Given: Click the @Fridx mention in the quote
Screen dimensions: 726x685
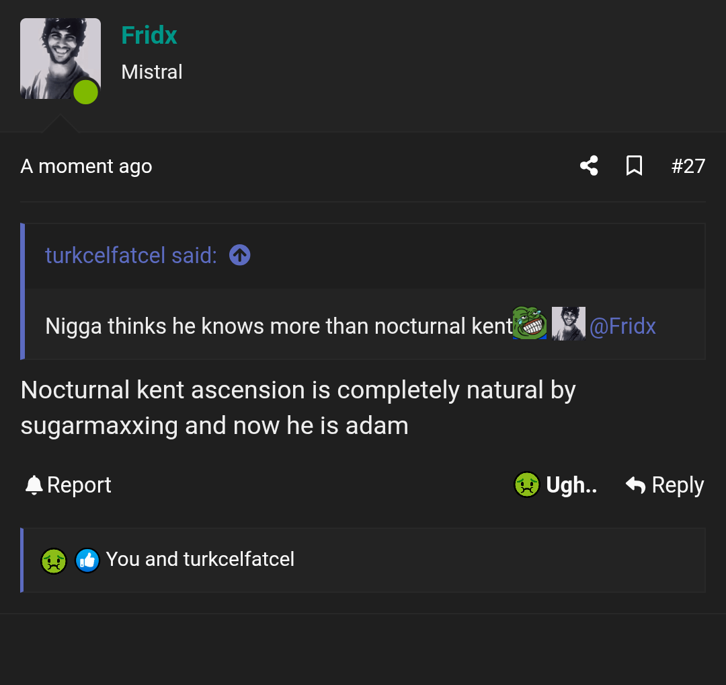Looking at the screenshot, I should pos(622,326).
